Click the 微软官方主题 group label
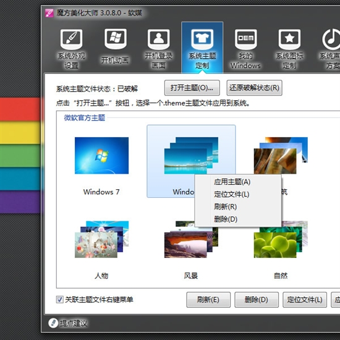340x340 pixels. click(84, 117)
